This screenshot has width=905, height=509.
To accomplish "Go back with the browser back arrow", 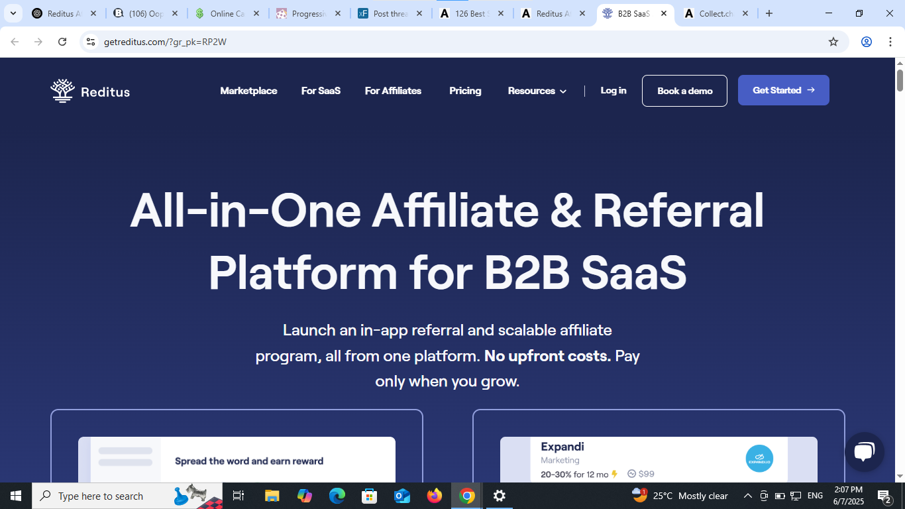I will [x=15, y=42].
